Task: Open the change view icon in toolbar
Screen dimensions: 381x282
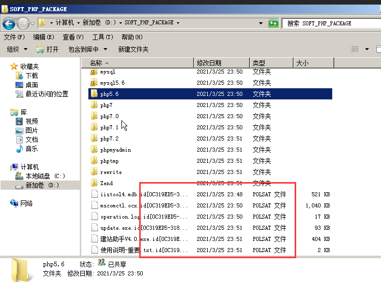Action: [355, 49]
